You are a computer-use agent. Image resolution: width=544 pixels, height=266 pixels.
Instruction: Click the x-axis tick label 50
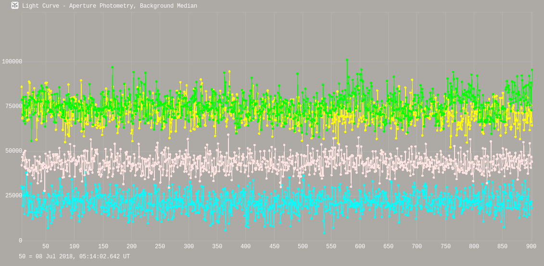pyautogui.click(x=46, y=247)
